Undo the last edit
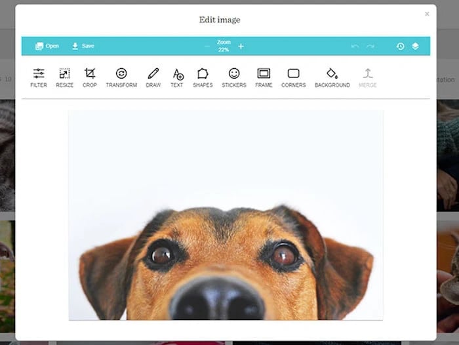This screenshot has width=459, height=345. (355, 47)
